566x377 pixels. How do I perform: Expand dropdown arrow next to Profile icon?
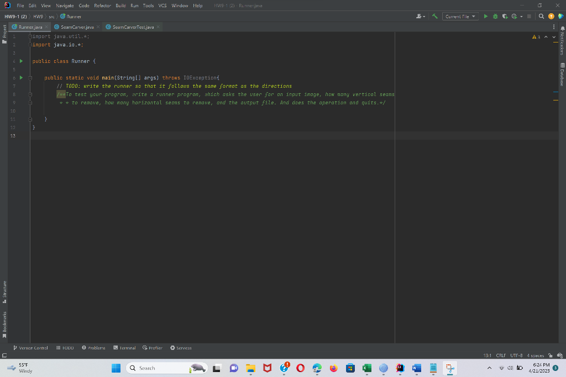521,17
